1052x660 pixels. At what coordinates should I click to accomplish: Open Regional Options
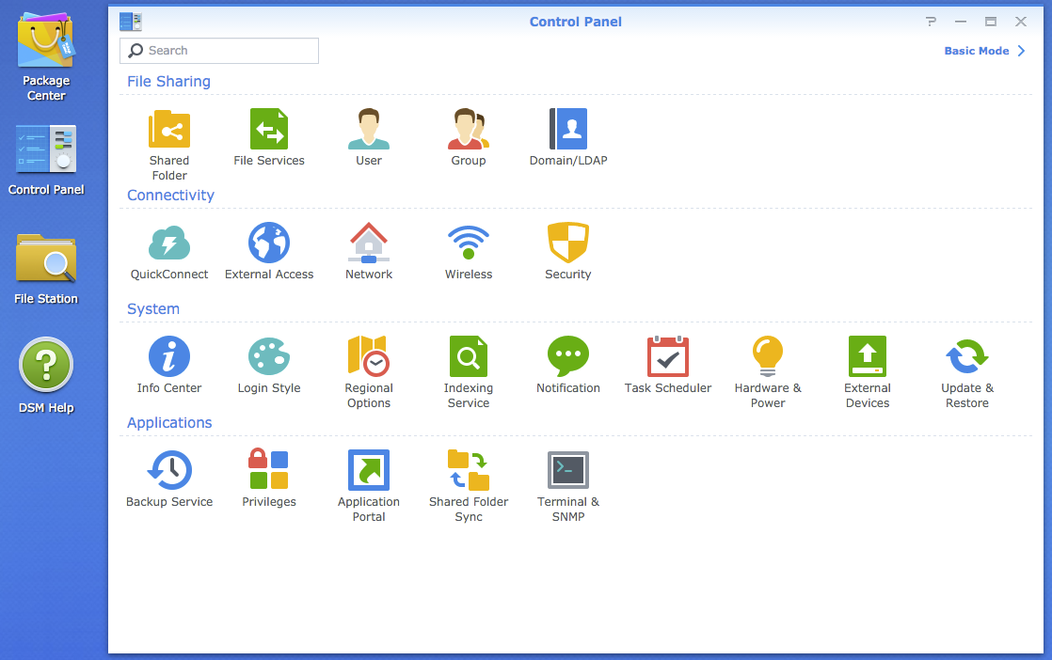pyautogui.click(x=369, y=357)
